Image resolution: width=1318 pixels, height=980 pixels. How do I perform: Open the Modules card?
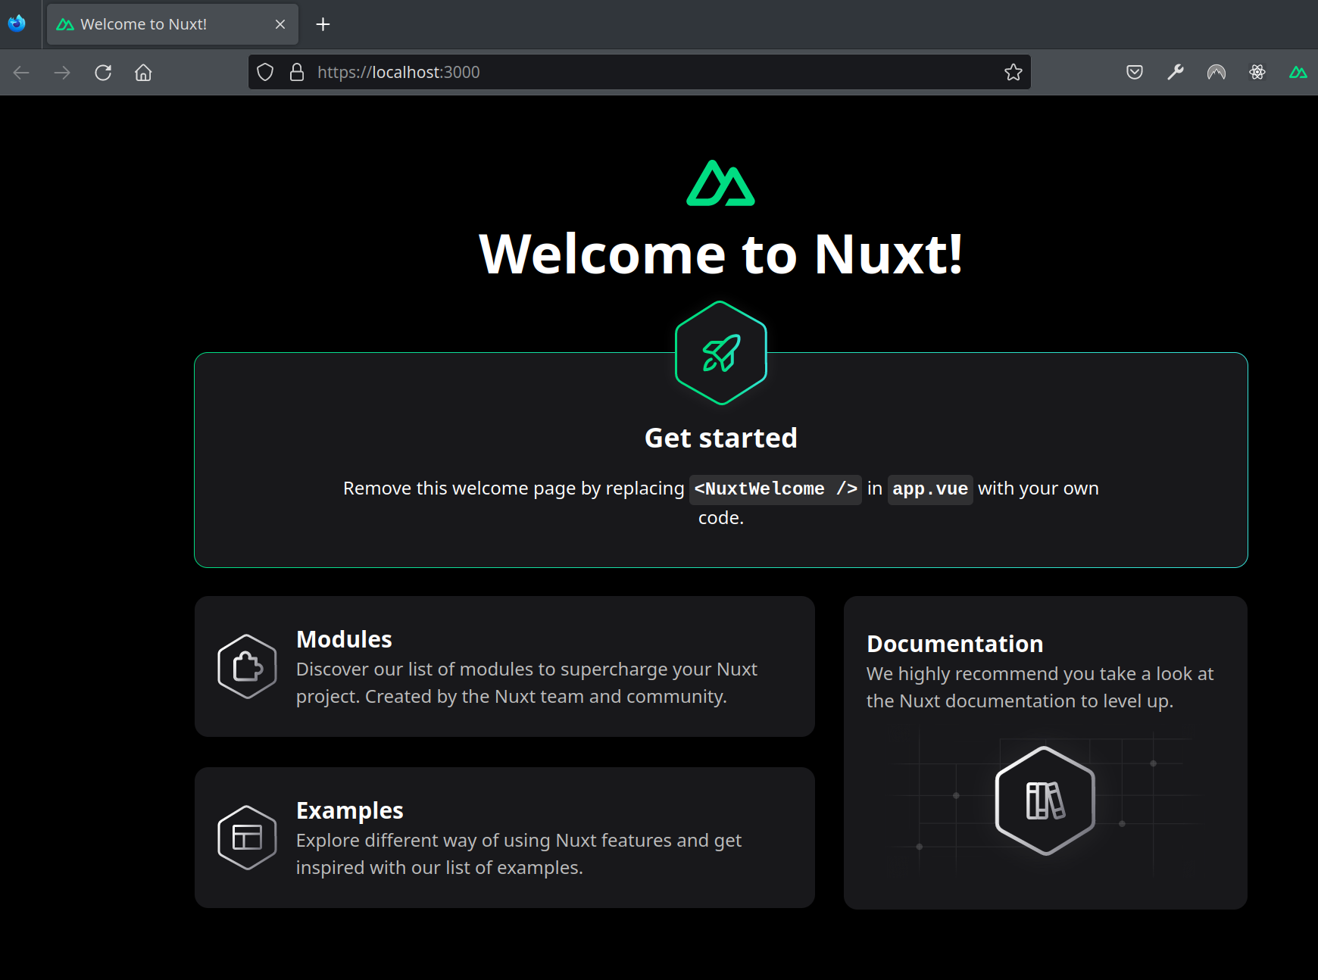click(x=504, y=666)
